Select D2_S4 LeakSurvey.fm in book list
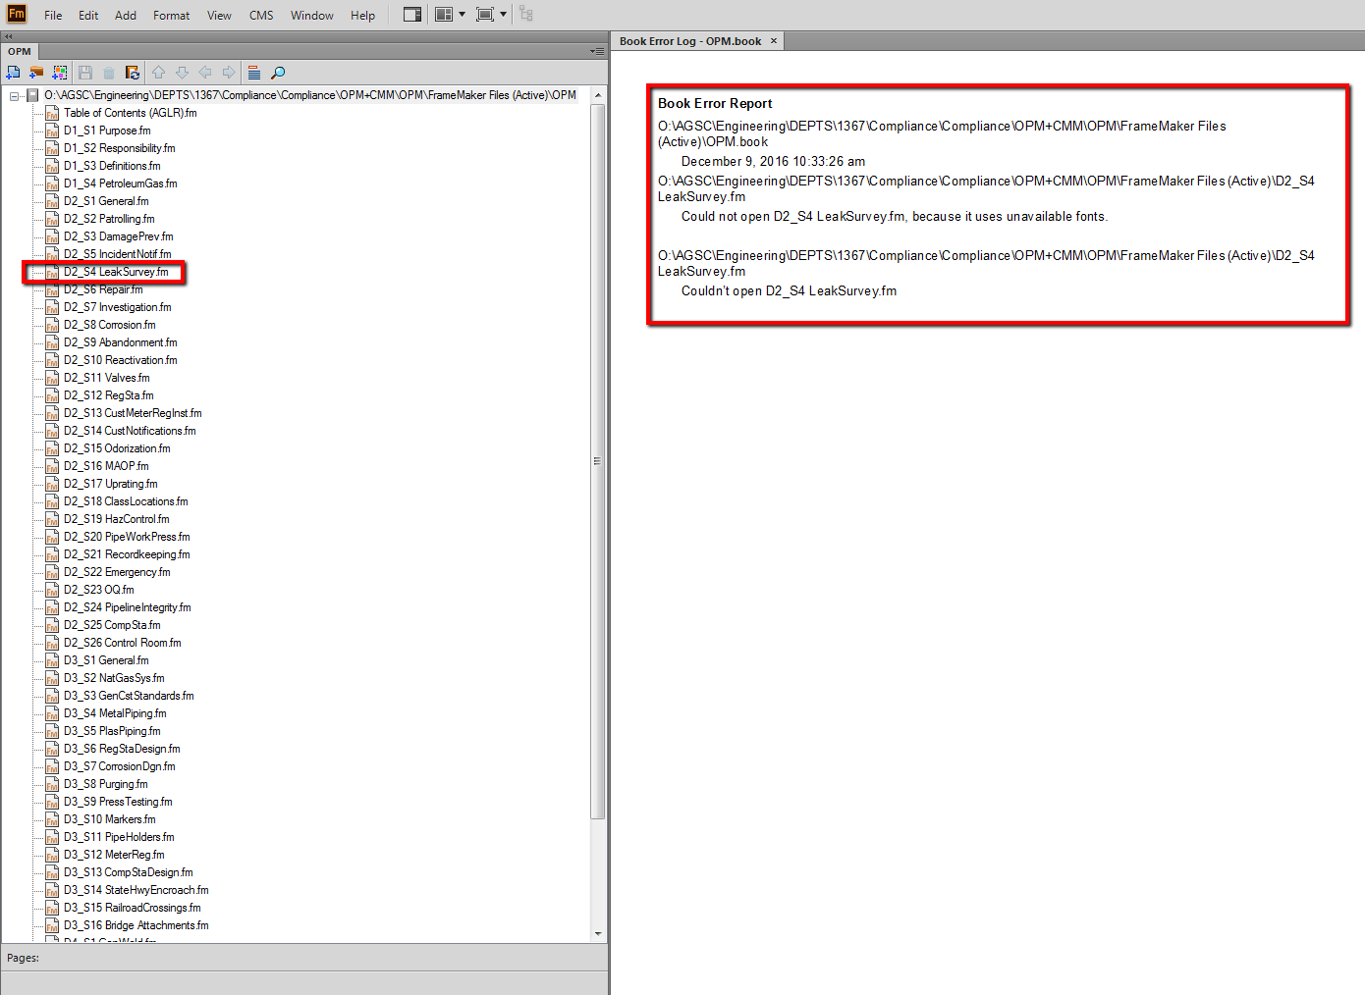Screen dimensions: 1365x995 (116, 272)
